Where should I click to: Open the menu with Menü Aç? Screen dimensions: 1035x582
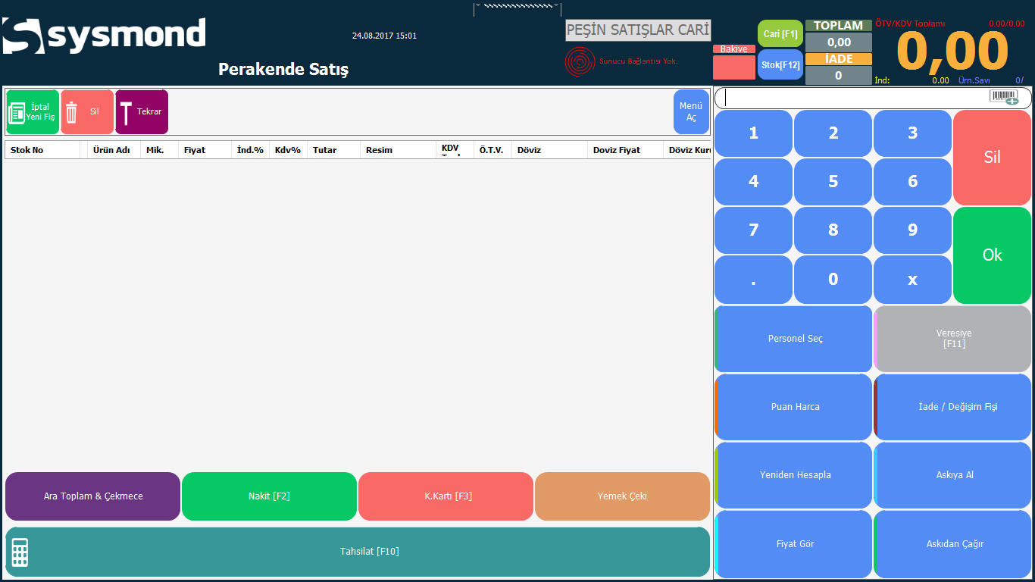691,112
